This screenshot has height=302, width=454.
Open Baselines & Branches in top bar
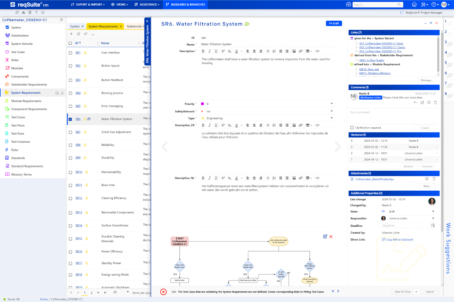click(185, 5)
